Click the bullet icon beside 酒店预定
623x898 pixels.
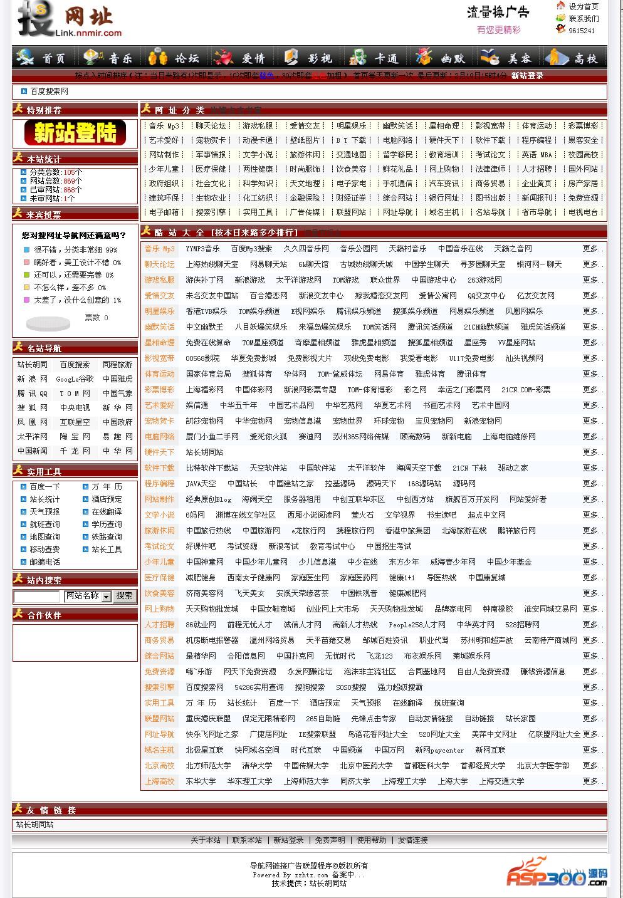point(86,499)
